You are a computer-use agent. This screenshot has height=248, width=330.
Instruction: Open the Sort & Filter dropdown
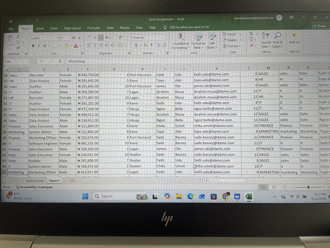[266, 40]
